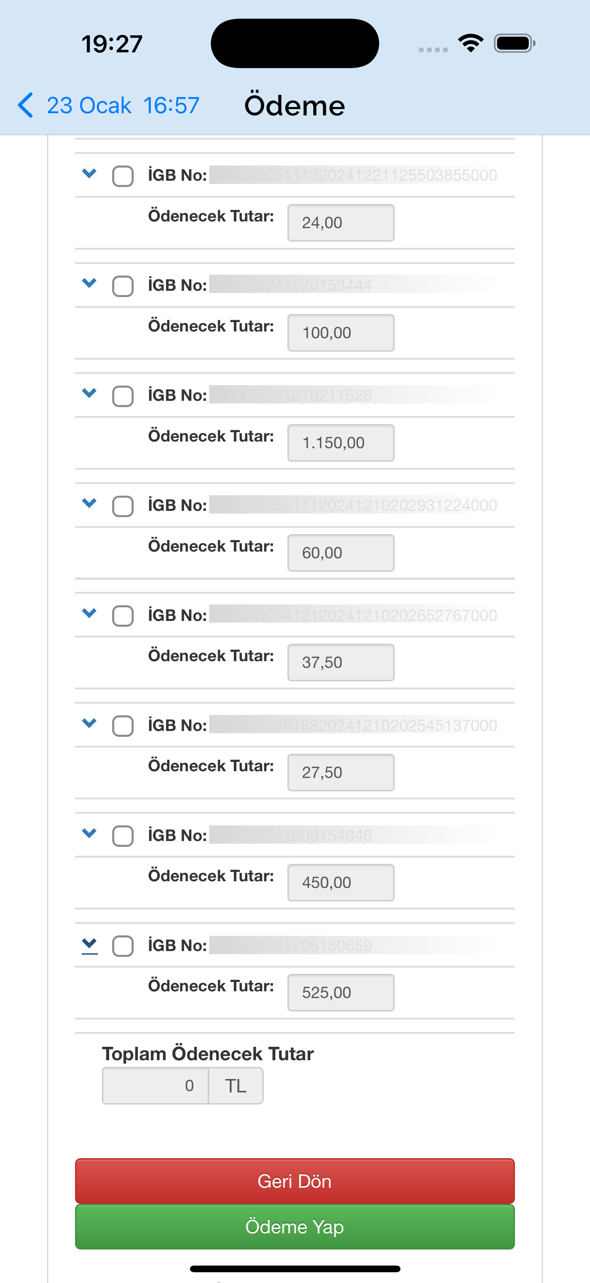Click the Toplam Ödenecek Tutar total field

pyautogui.click(x=155, y=1086)
